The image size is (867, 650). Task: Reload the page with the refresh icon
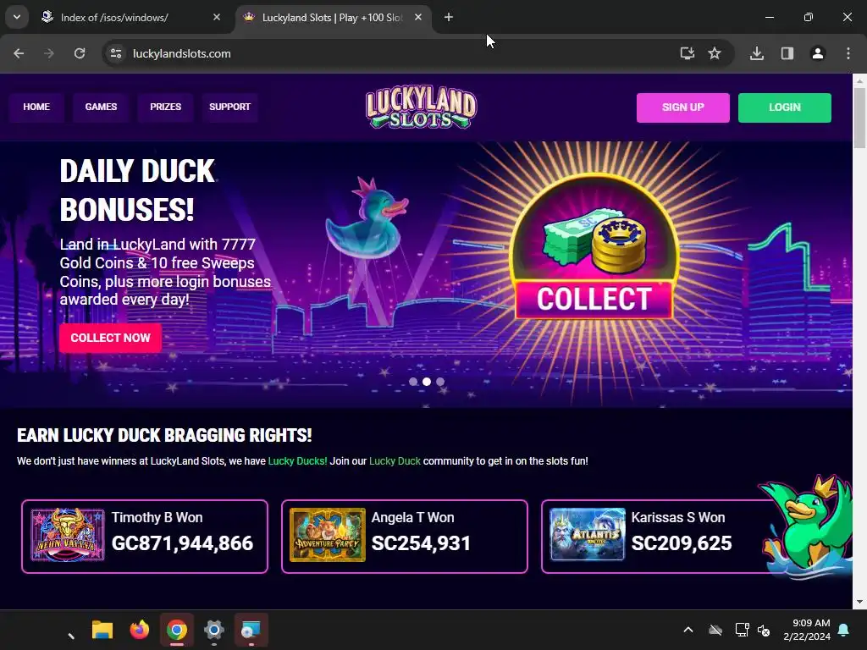pos(80,53)
